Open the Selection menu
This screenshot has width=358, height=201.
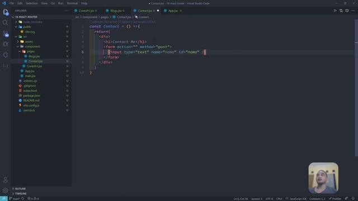tap(32, 3)
